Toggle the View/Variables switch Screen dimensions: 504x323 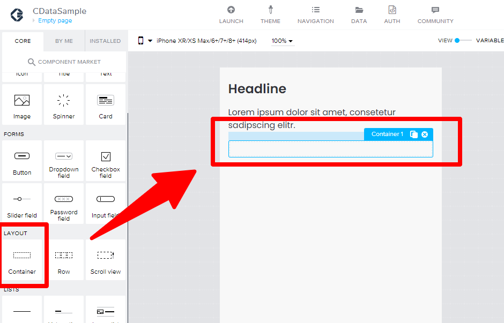click(x=463, y=41)
